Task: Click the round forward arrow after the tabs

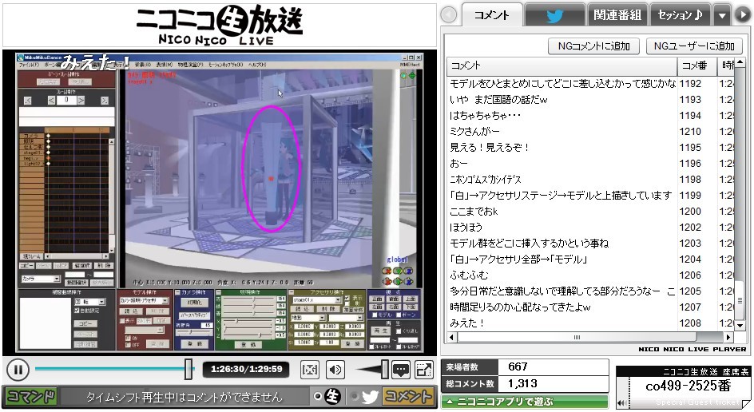Action: [x=741, y=15]
